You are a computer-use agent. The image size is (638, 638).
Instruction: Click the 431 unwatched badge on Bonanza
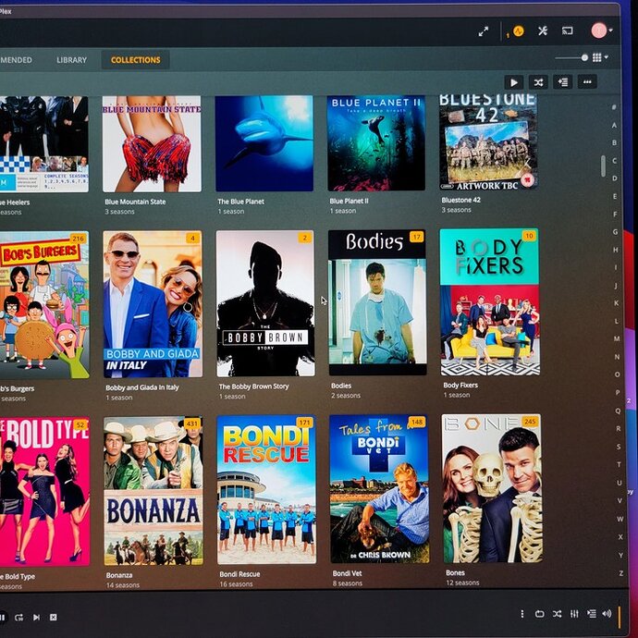(192, 423)
